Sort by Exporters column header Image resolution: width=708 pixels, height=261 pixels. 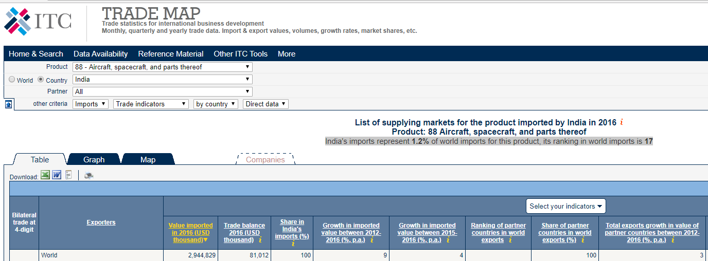coord(101,222)
